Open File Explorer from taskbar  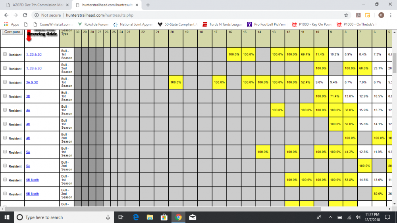pos(150,217)
